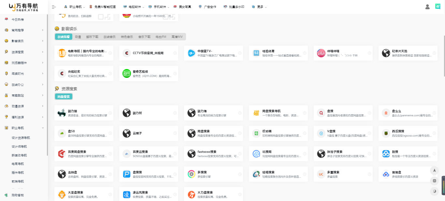Click the scroll-to-top arrow button

(x=434, y=170)
